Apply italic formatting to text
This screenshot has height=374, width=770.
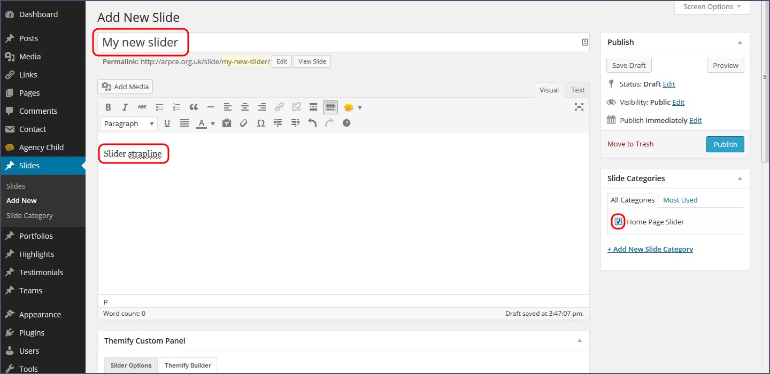coord(125,107)
